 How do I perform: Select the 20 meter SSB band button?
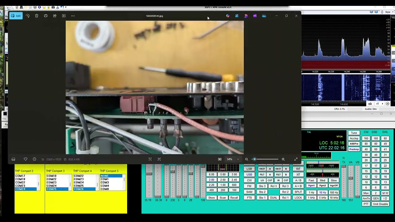[x=376, y=160]
